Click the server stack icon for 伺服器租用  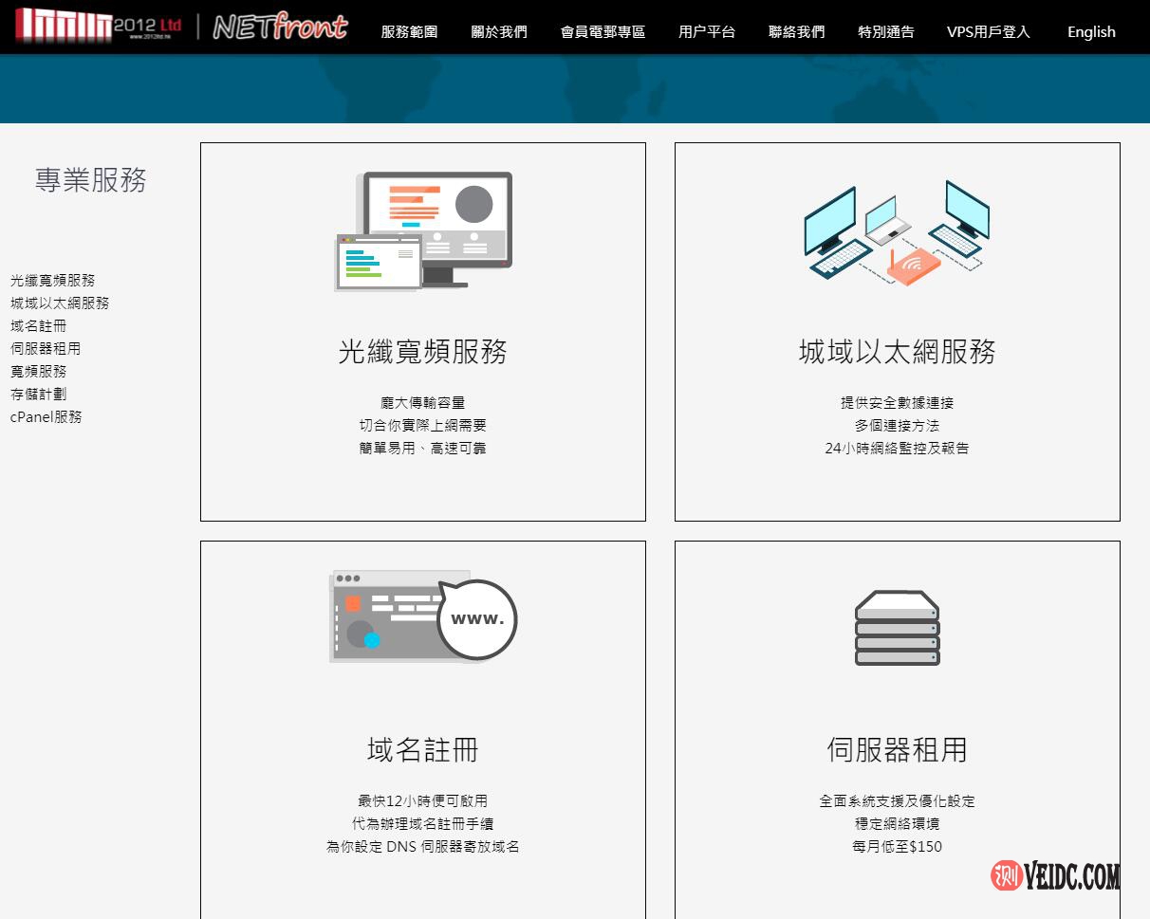click(x=896, y=626)
